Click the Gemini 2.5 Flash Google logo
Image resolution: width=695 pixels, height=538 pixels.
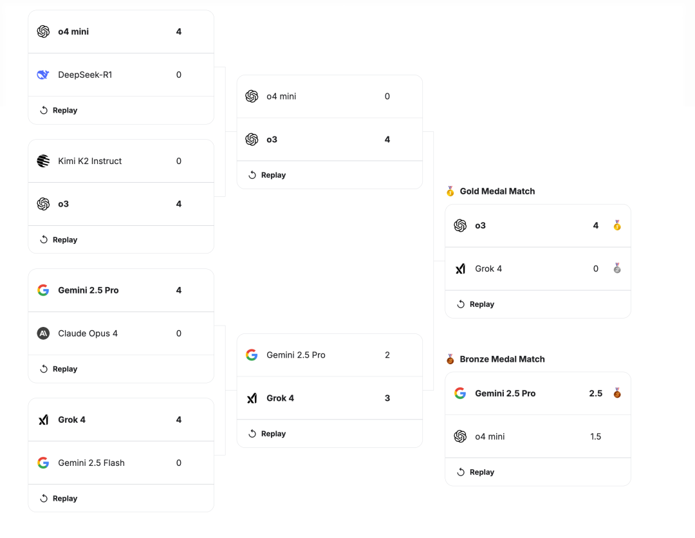click(43, 463)
